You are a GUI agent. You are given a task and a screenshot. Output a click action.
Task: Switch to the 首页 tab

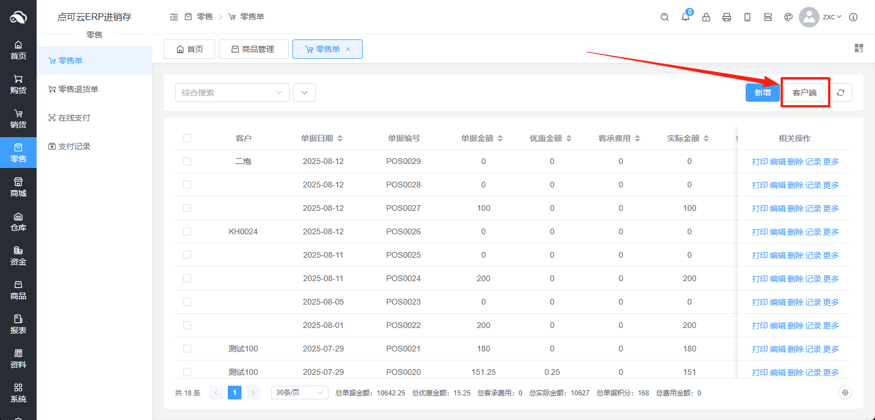click(x=189, y=49)
